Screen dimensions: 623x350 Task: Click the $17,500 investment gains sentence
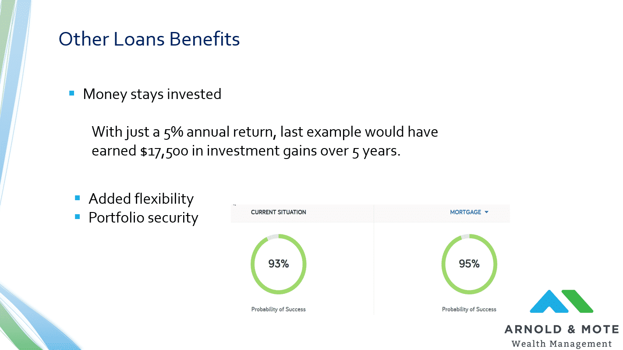265,141
